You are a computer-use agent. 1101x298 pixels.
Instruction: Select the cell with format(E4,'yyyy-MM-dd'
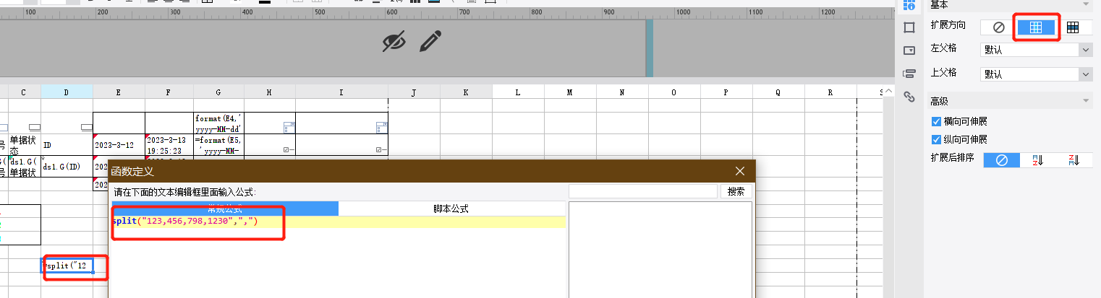(x=218, y=123)
